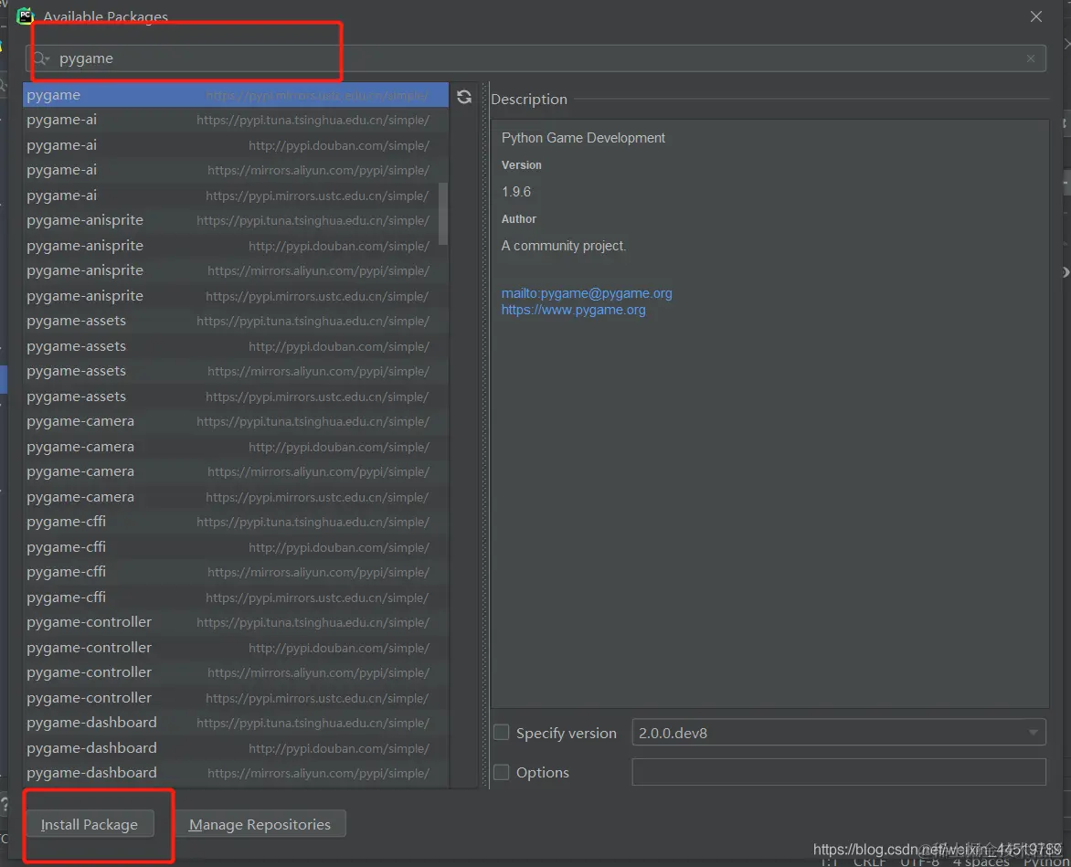Select pygame-ai from the aliyun mirror
Image resolution: width=1071 pixels, height=867 pixels.
click(236, 170)
